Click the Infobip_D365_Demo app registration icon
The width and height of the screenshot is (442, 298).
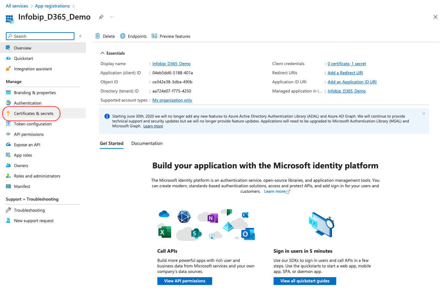(x=10, y=19)
